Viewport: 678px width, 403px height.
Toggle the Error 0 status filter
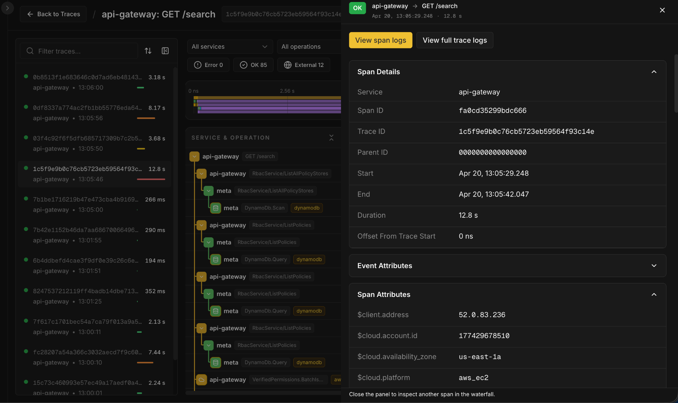point(208,65)
